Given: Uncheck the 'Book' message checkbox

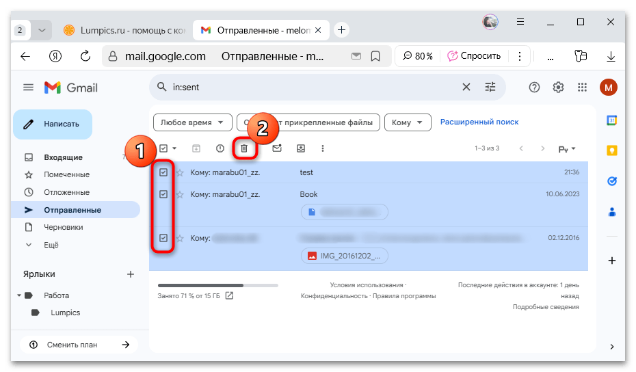Looking at the screenshot, I should 163,194.
